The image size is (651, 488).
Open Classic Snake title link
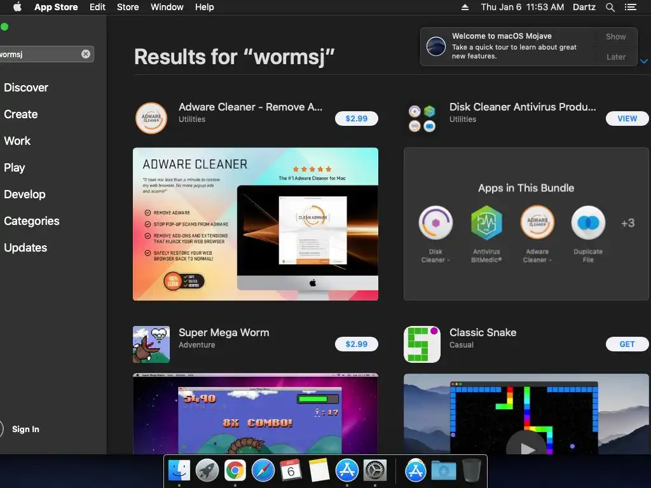pos(483,332)
